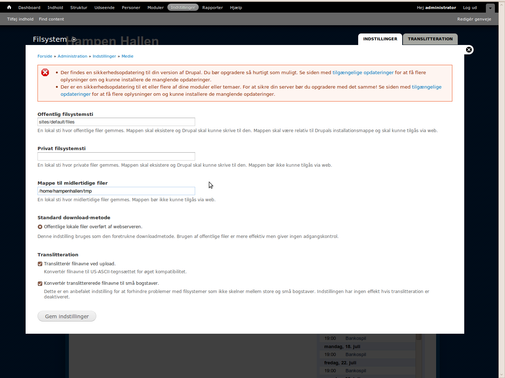Toggle the shortcut drawer arrow button
The image size is (505, 378).
(490, 8)
